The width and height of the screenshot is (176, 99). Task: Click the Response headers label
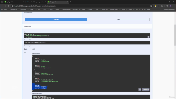37,94
